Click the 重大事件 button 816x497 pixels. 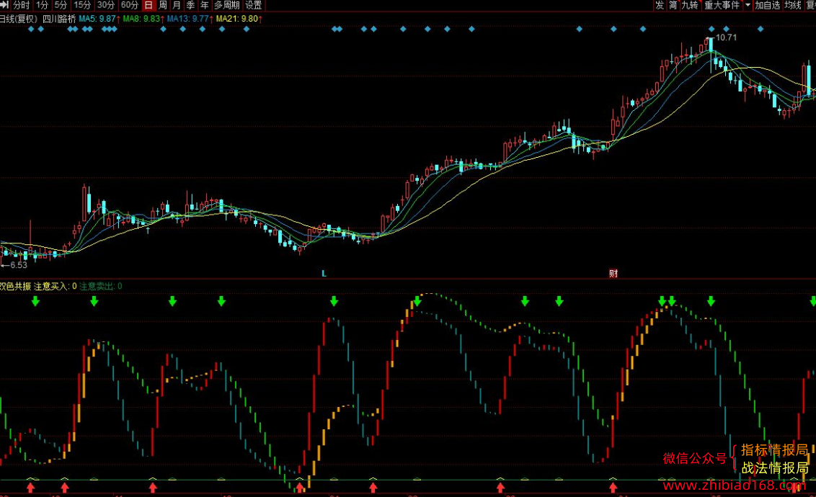tap(722, 5)
